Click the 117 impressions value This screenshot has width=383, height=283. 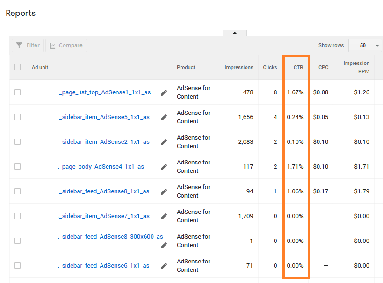click(x=248, y=167)
